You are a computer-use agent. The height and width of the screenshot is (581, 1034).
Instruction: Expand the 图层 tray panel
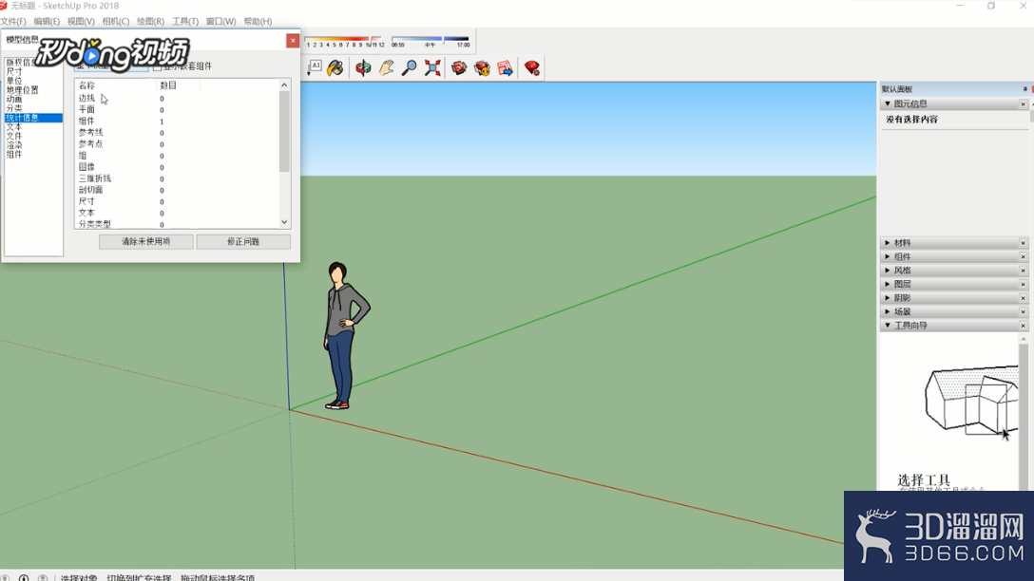[888, 285]
